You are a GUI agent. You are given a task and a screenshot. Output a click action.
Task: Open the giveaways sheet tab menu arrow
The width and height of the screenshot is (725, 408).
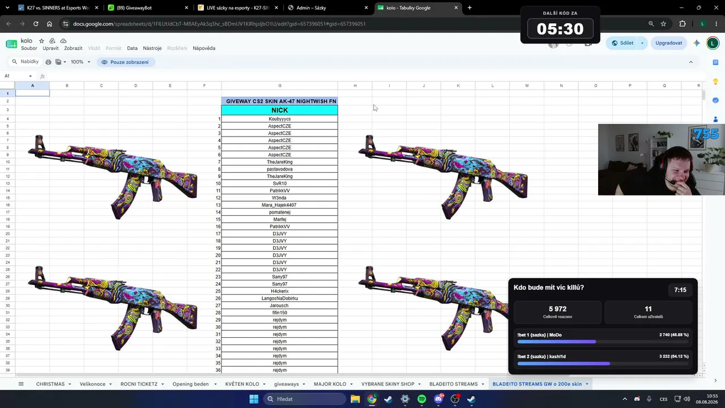304,384
